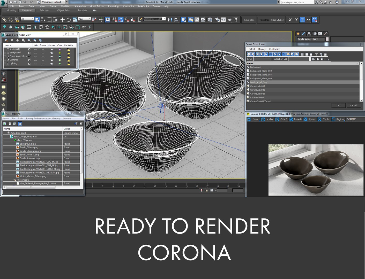Toggle the 2.5D Snaps icon
365x279 pixels.
pos(115,20)
